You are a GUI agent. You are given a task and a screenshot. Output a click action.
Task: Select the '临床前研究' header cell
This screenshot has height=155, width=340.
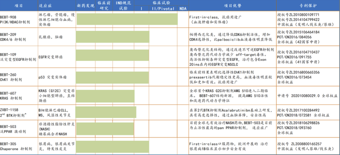coord(104,6)
